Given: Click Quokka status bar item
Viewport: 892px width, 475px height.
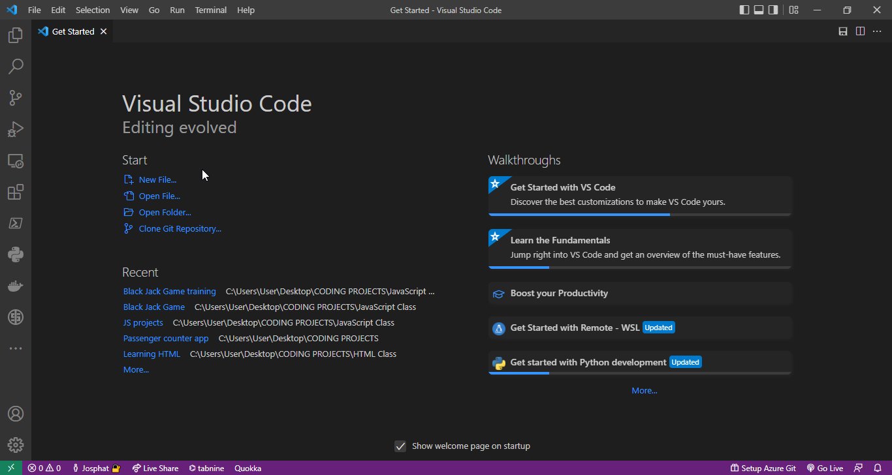Looking at the screenshot, I should (248, 468).
